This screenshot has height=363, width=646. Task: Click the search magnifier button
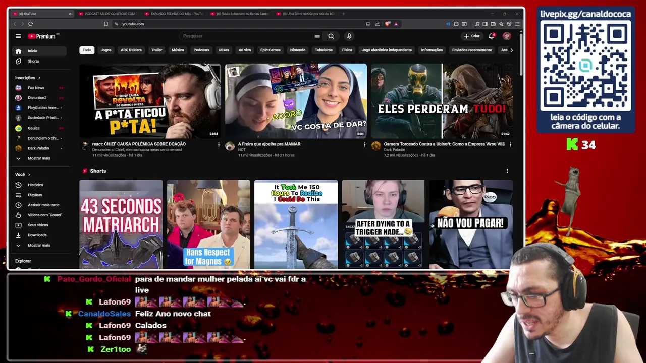(x=331, y=36)
